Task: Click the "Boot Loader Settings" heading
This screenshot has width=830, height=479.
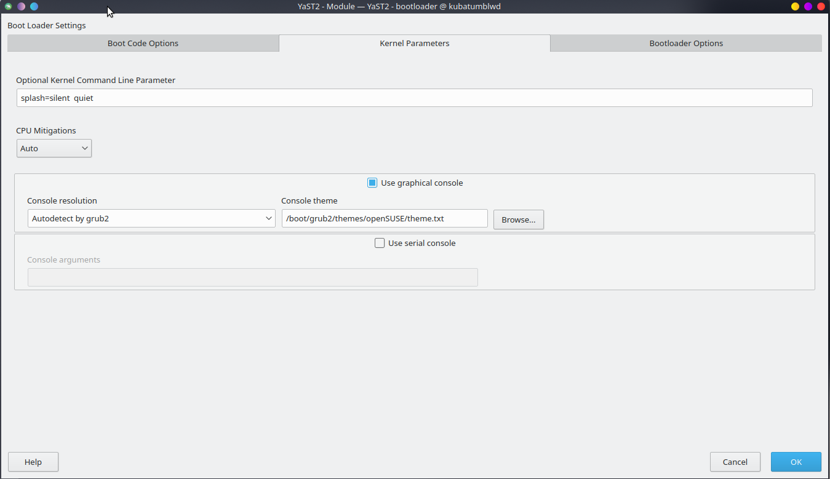Action: pos(47,26)
